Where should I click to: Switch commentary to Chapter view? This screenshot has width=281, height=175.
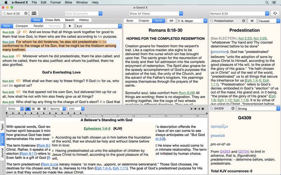point(144,21)
